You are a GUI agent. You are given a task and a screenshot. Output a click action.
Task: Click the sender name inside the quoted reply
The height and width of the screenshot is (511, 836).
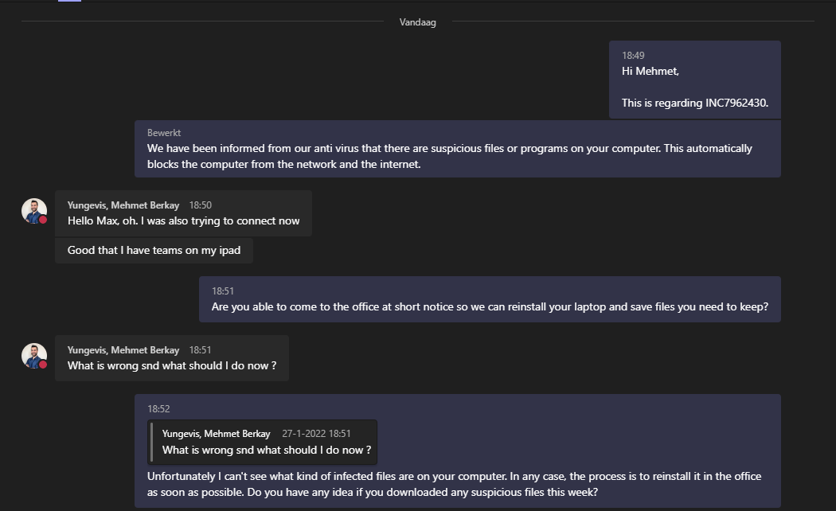[217, 434]
